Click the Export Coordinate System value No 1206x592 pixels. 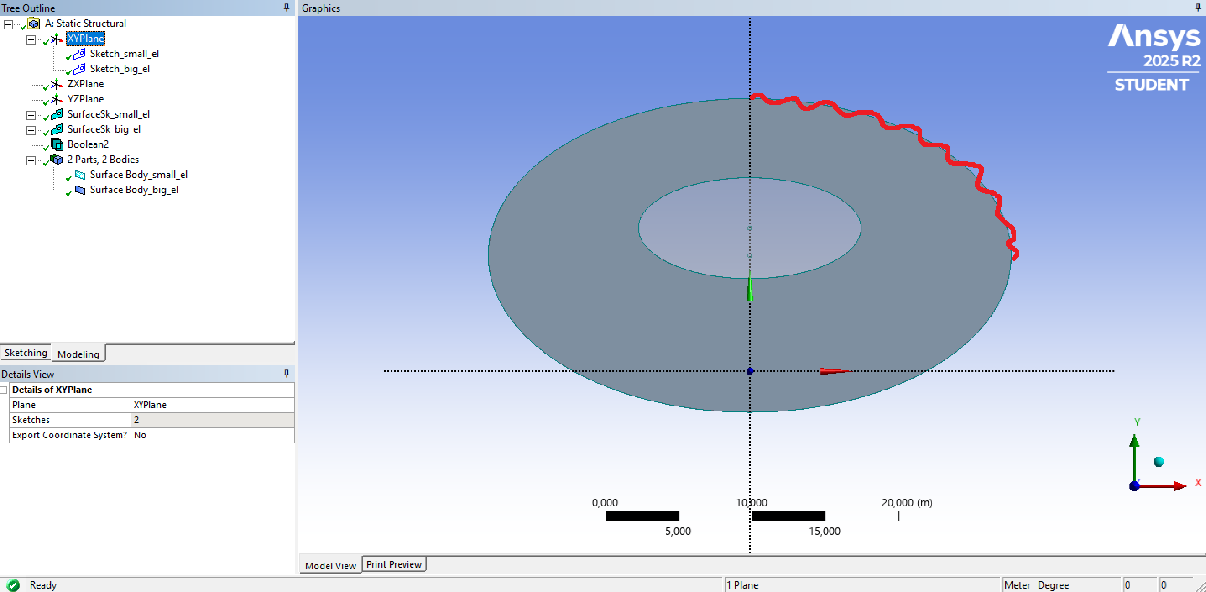click(x=212, y=435)
